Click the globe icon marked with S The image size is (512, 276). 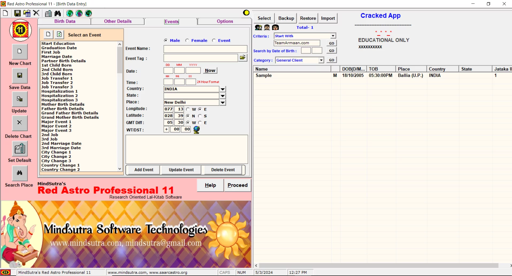pos(79,13)
